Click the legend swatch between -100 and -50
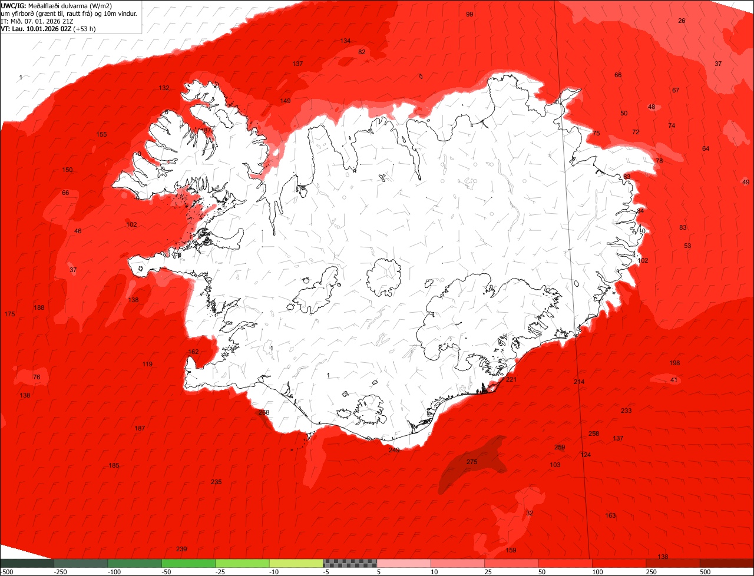This screenshot has width=754, height=576. [135, 563]
